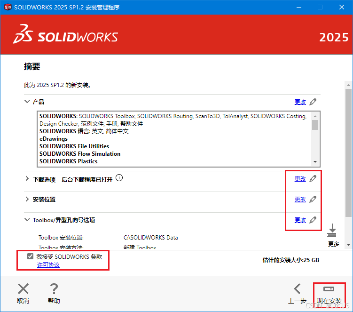Minimize the installer window

pos(299,7)
